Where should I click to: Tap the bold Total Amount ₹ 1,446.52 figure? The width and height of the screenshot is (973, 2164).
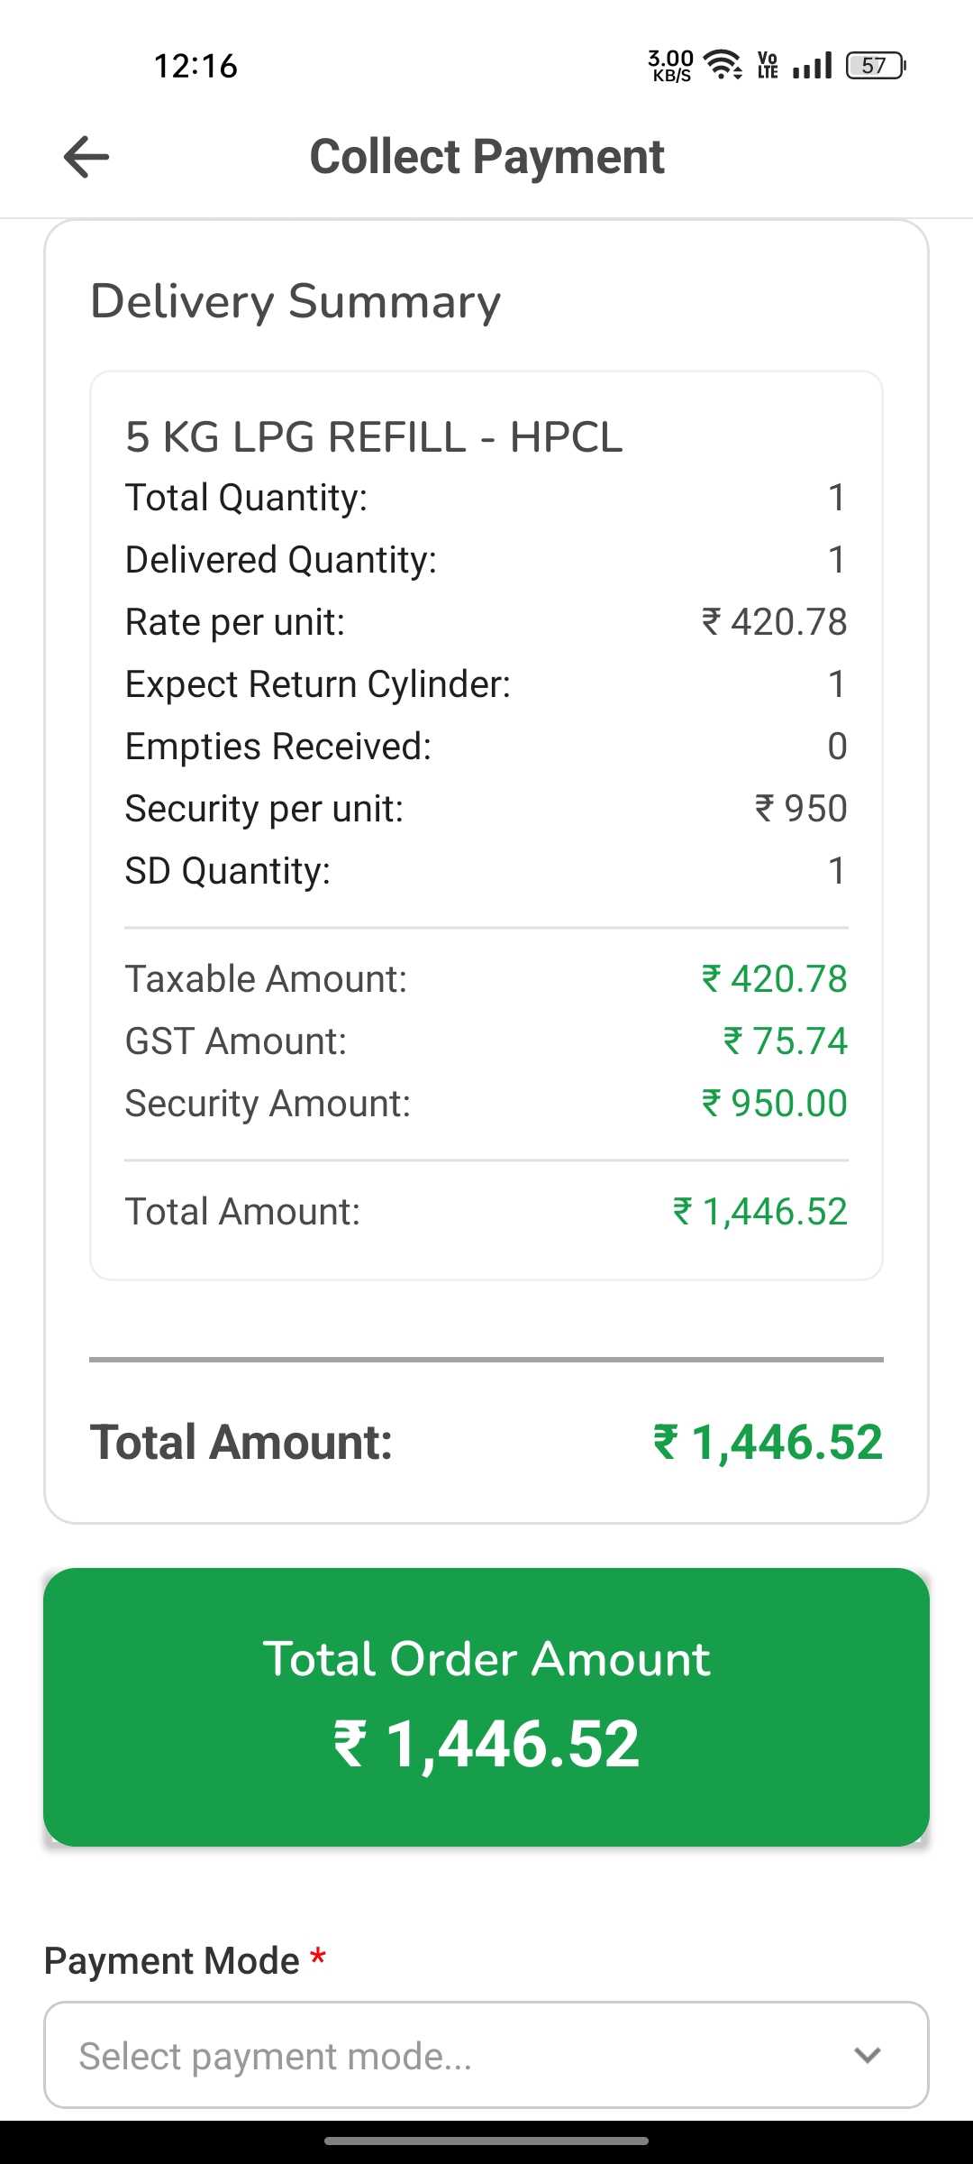(768, 1442)
